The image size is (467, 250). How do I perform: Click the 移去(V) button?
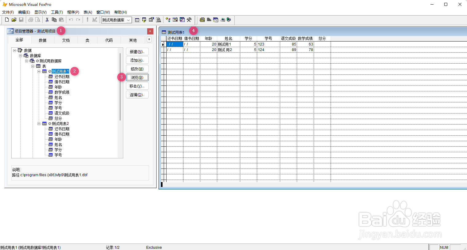tap(137, 86)
